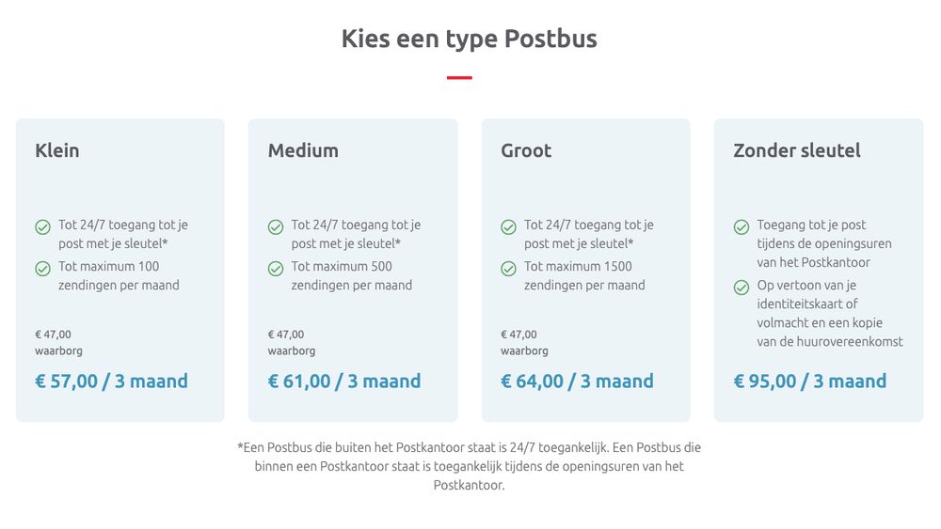Click the € 95,00 / 3 maand price

[x=810, y=381]
